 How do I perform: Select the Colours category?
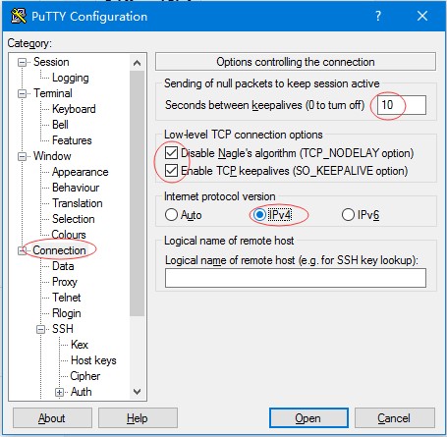click(69, 235)
